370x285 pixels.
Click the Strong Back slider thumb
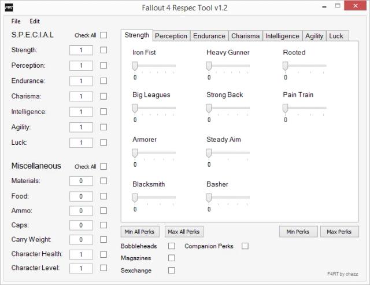click(209, 108)
